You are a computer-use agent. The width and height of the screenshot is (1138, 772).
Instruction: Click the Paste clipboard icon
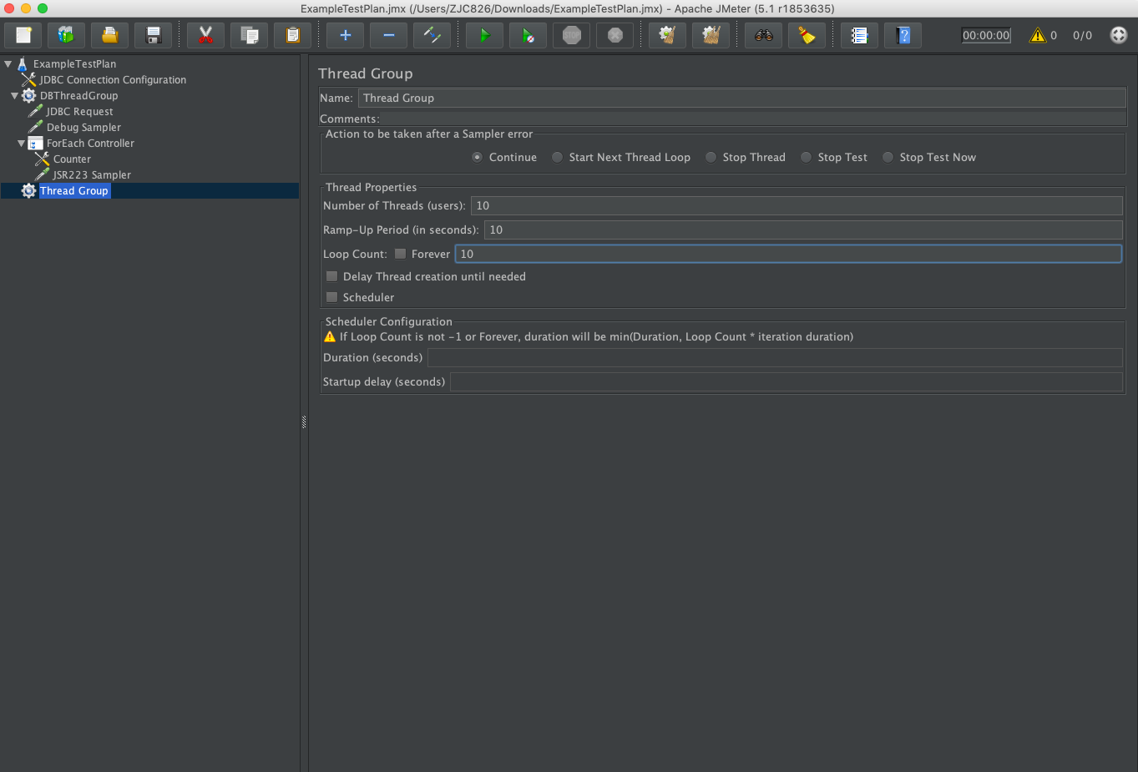click(292, 35)
